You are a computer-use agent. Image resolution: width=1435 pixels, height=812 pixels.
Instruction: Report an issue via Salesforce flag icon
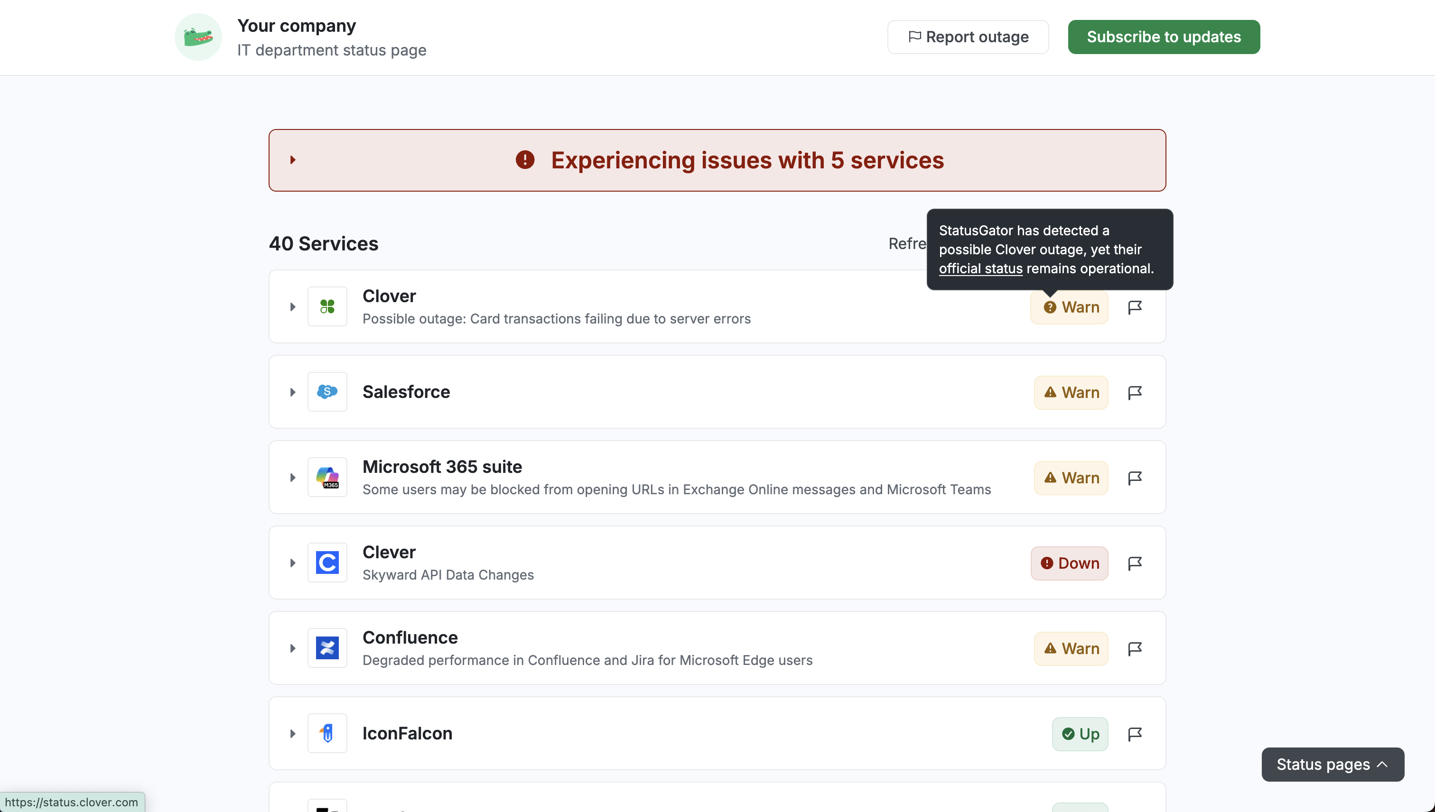tap(1134, 393)
